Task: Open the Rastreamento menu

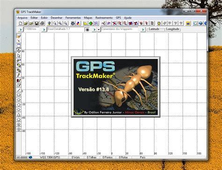Action: (104, 18)
